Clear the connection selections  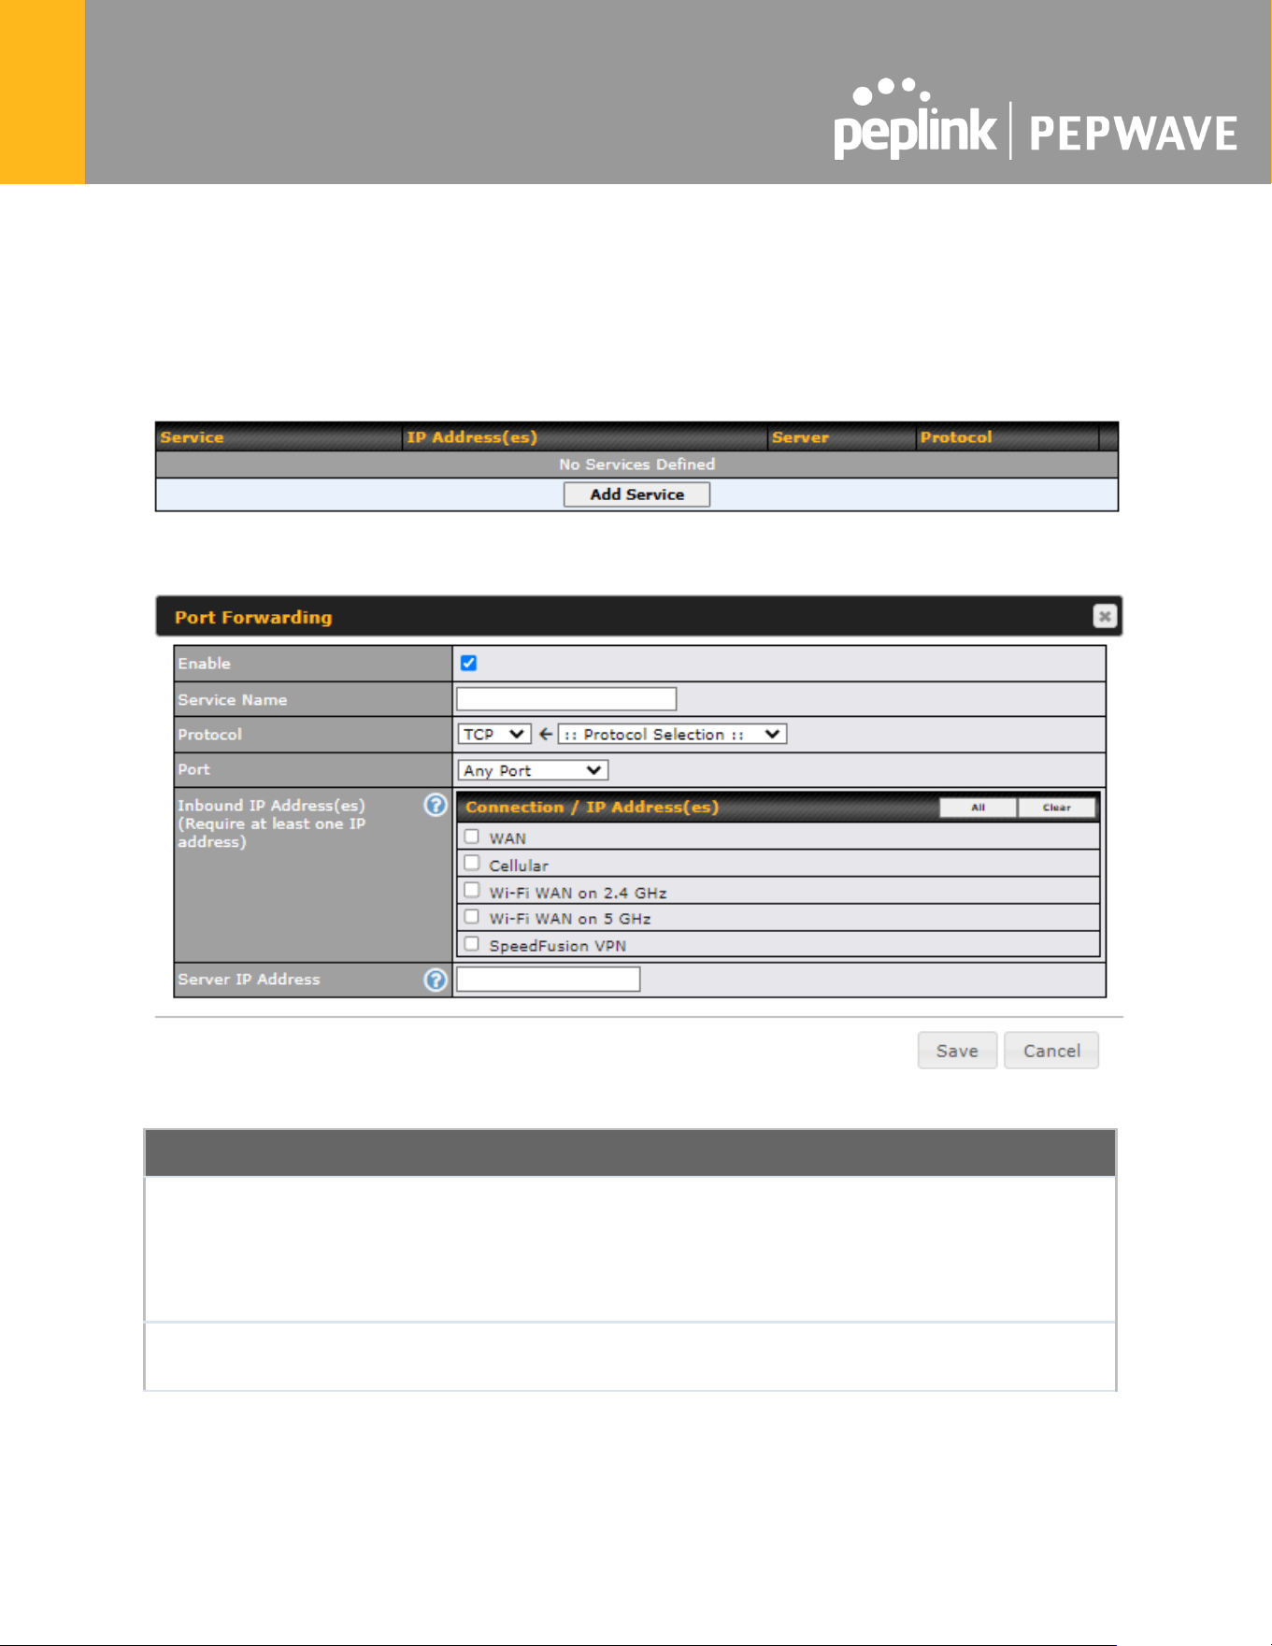[1057, 808]
